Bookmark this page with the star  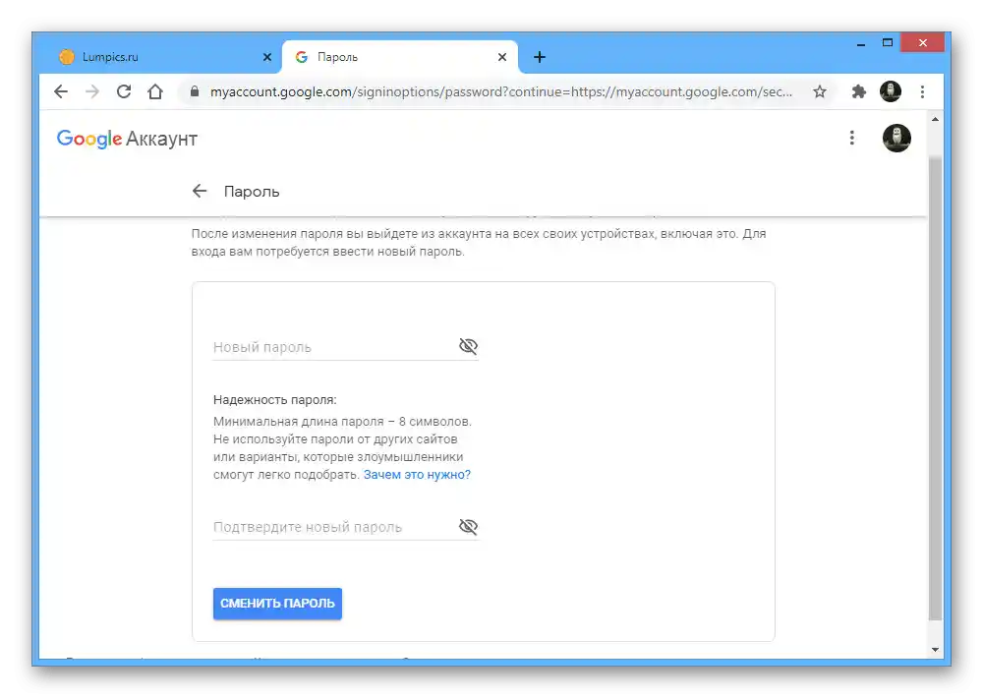[x=820, y=91]
